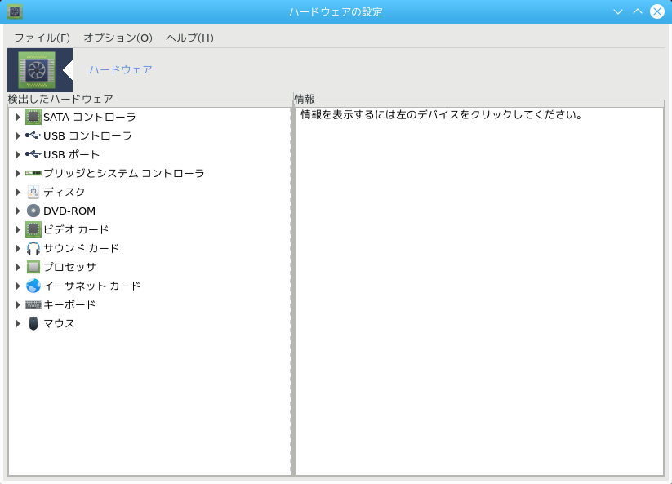Click the USB コントローラ usb icon
The height and width of the screenshot is (484, 672).
(33, 135)
